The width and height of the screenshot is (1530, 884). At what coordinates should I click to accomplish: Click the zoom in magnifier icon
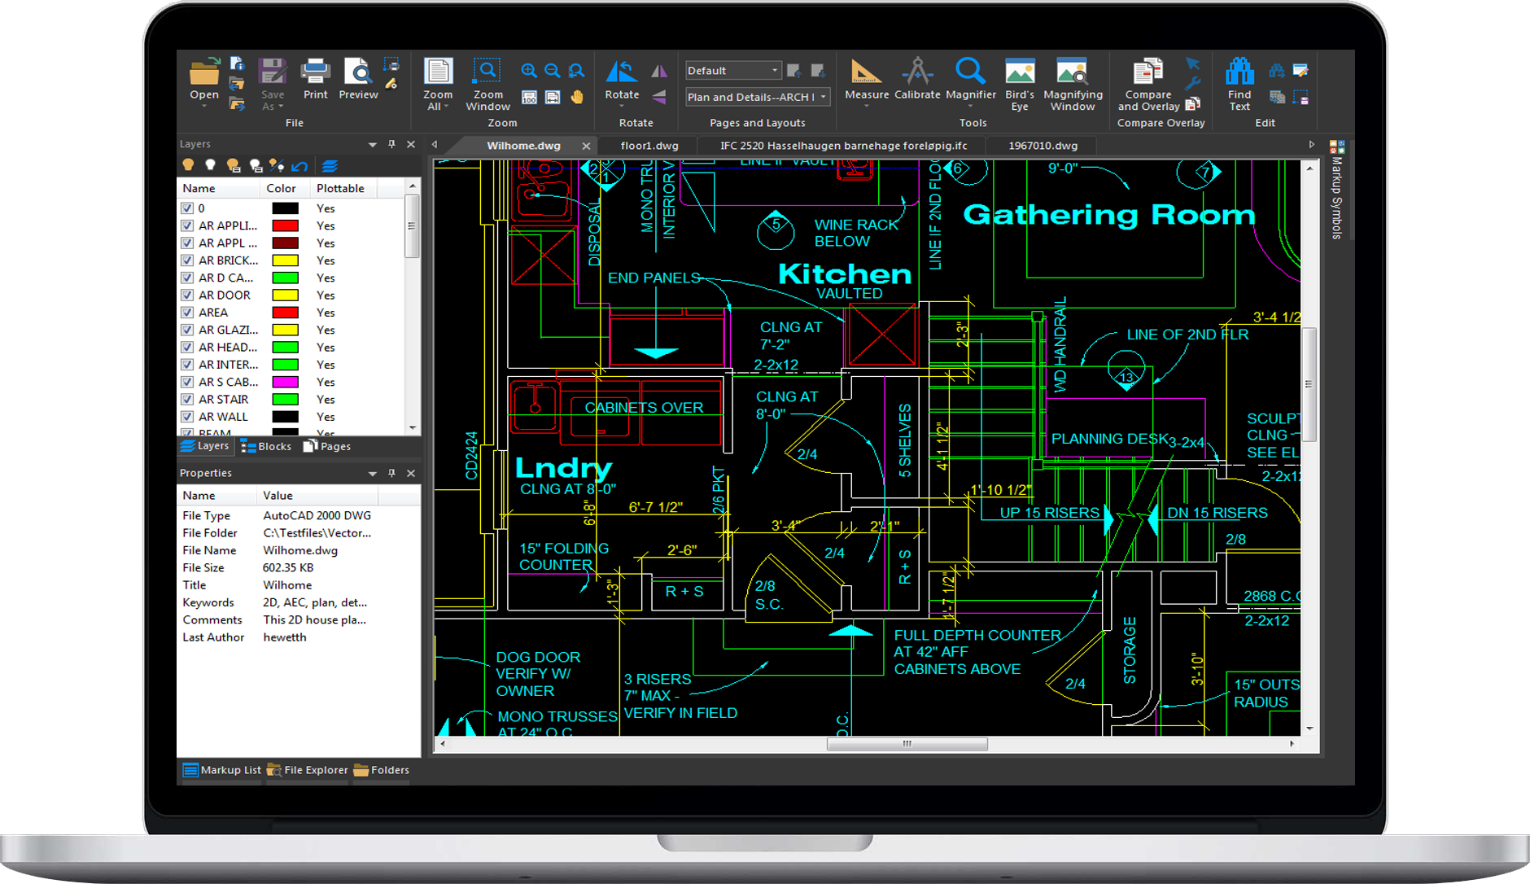tap(529, 71)
